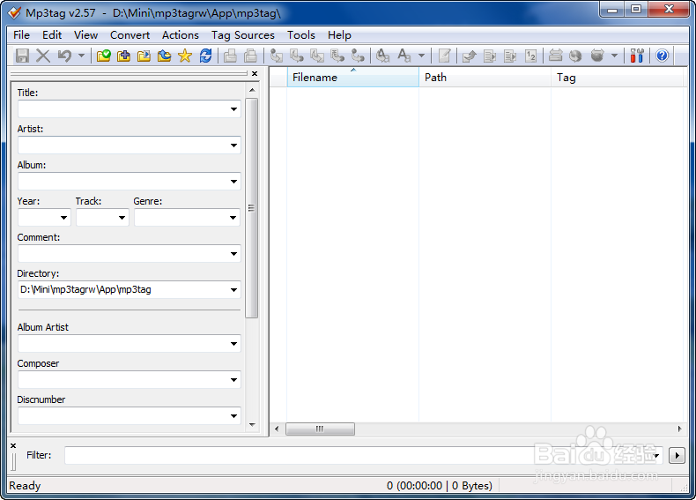The height and width of the screenshot is (500, 696).
Task: Click the Filter arrow button at right
Action: (x=677, y=455)
